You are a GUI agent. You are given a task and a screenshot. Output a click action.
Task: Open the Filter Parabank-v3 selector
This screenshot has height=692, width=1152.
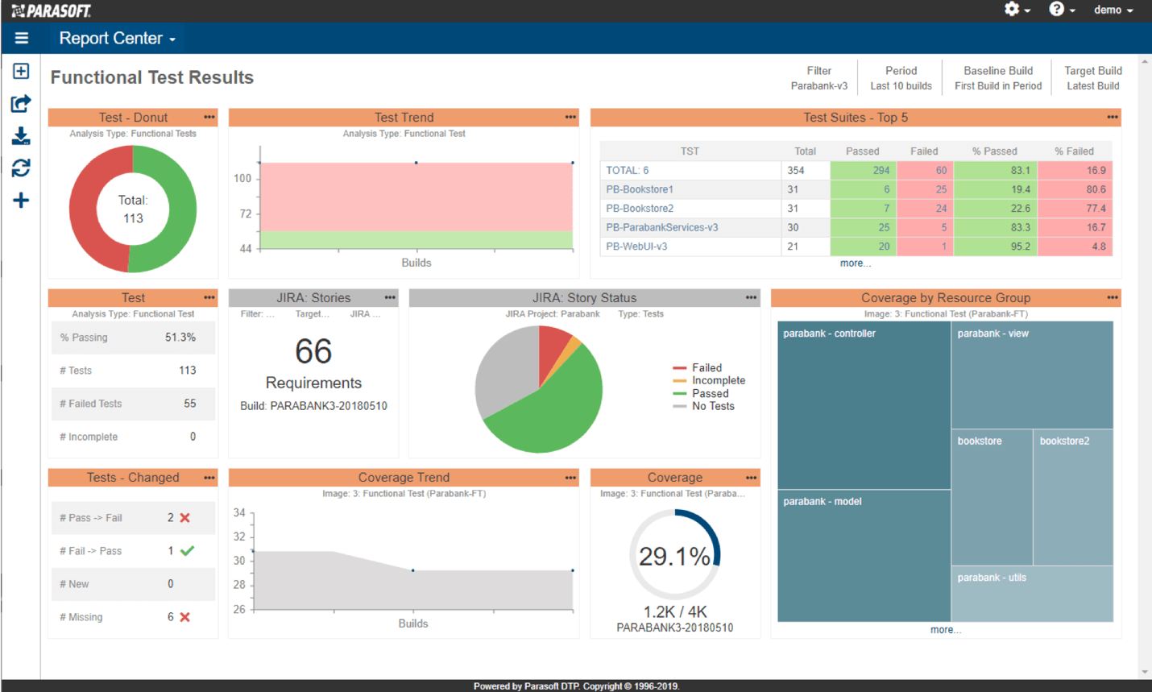pos(818,78)
